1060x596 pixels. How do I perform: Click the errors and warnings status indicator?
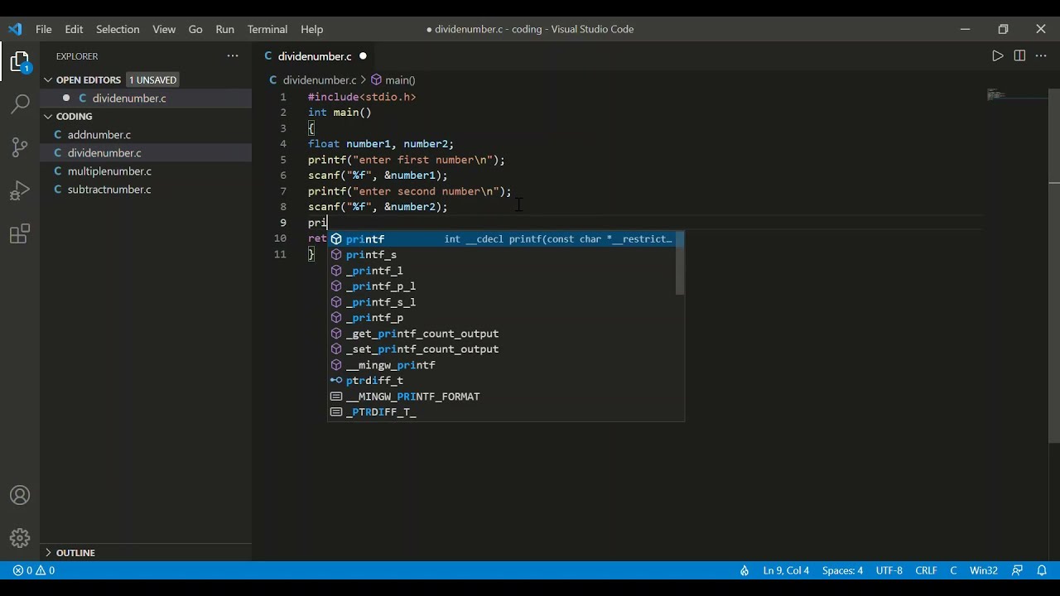(34, 570)
